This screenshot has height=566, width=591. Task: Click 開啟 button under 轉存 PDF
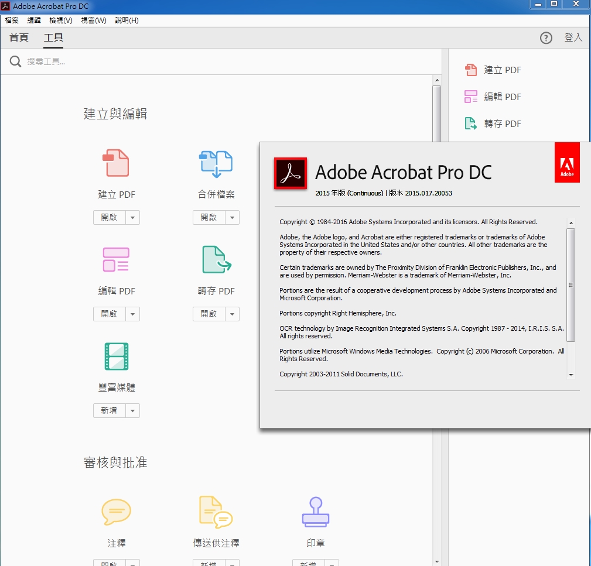tap(209, 314)
